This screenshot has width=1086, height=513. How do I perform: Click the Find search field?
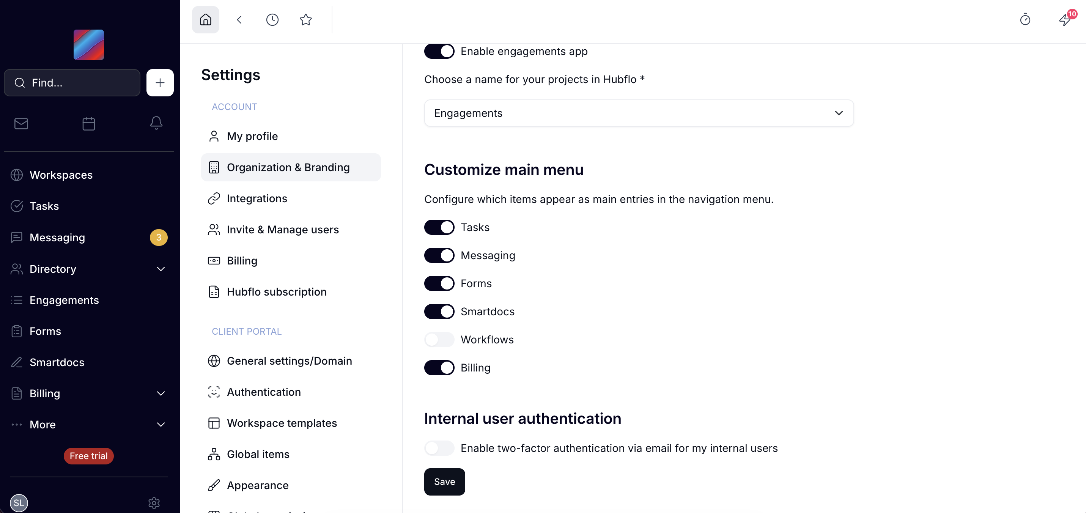[72, 83]
